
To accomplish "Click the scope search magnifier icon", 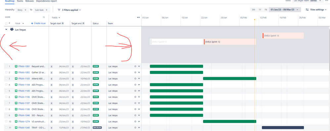I will tap(44, 17).
